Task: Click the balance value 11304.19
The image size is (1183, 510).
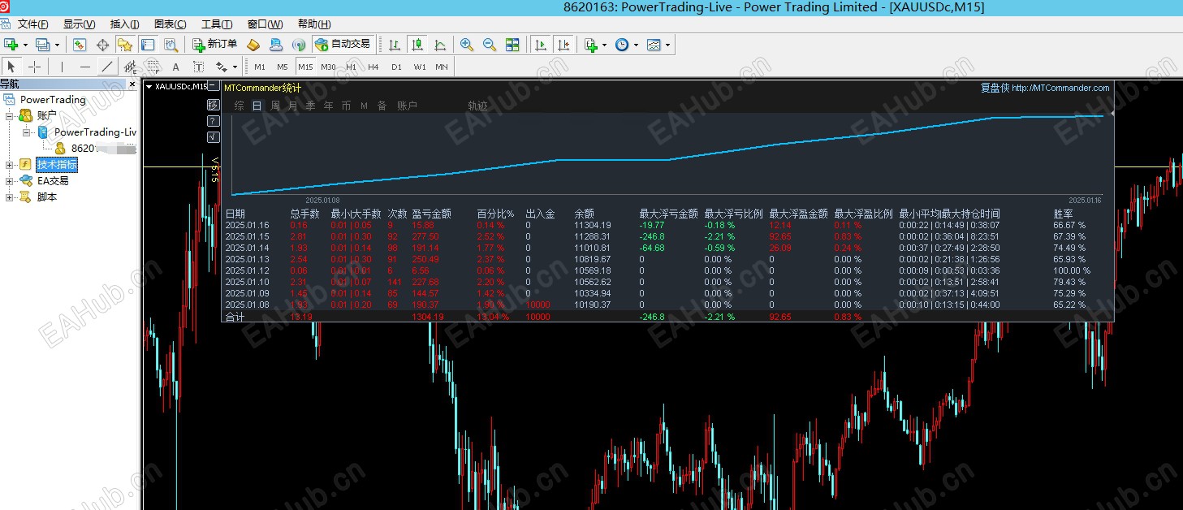Action: click(592, 225)
